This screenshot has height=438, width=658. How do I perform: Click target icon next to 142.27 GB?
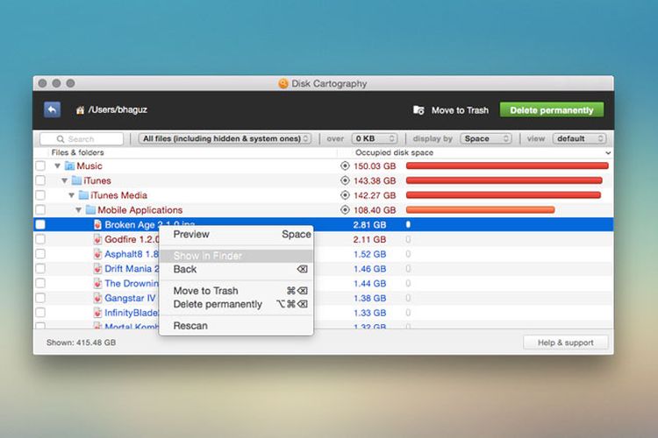click(345, 195)
